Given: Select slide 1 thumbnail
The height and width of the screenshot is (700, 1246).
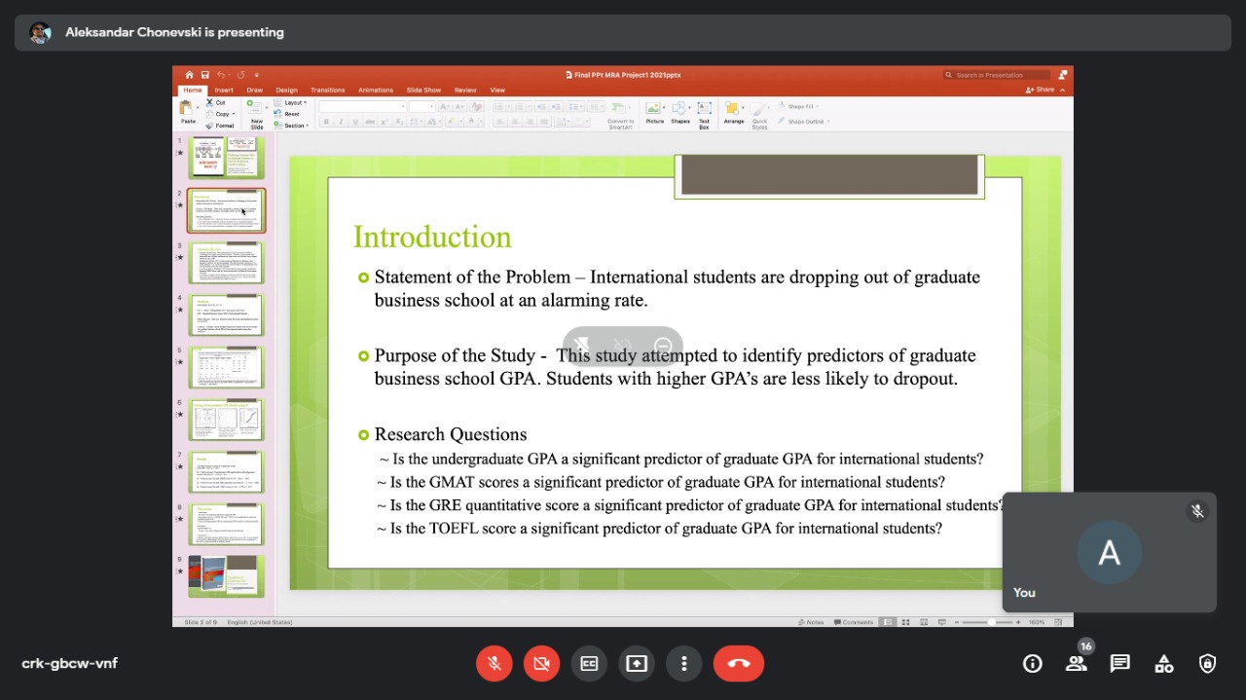Looking at the screenshot, I should (226, 158).
